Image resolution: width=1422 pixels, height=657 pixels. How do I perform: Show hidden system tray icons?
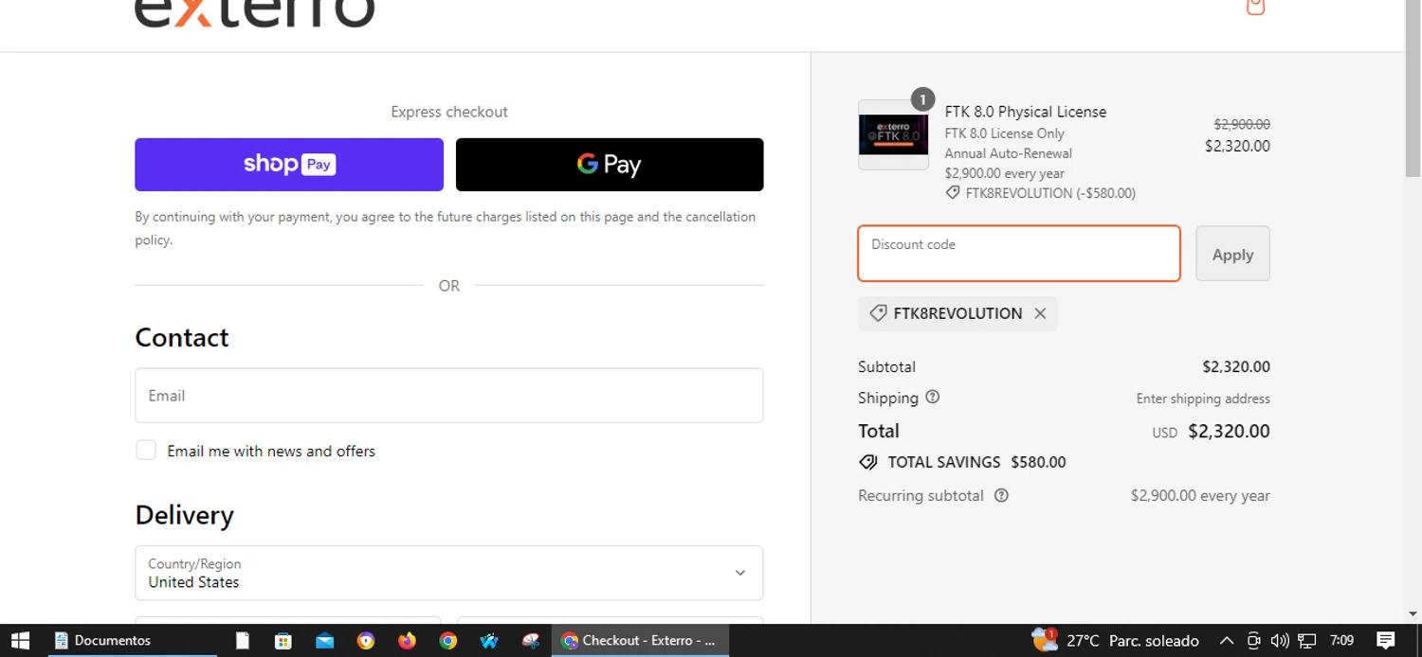pos(1226,641)
